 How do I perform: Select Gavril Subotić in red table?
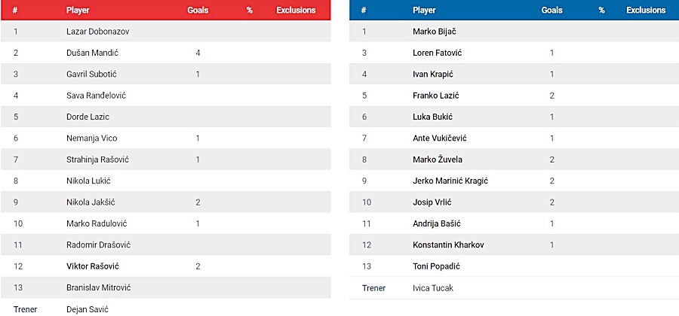[91, 74]
